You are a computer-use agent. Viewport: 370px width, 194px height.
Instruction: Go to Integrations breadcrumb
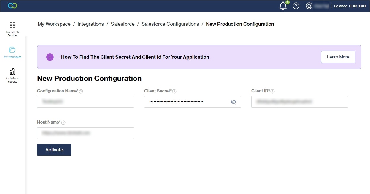[x=91, y=24]
